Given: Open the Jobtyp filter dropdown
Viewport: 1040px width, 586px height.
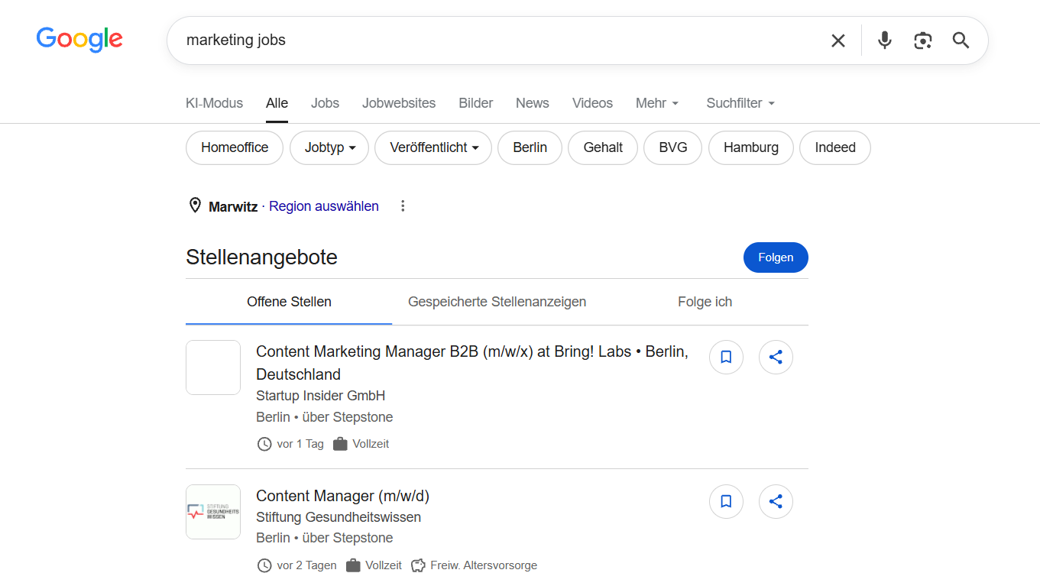Looking at the screenshot, I should click(x=329, y=147).
